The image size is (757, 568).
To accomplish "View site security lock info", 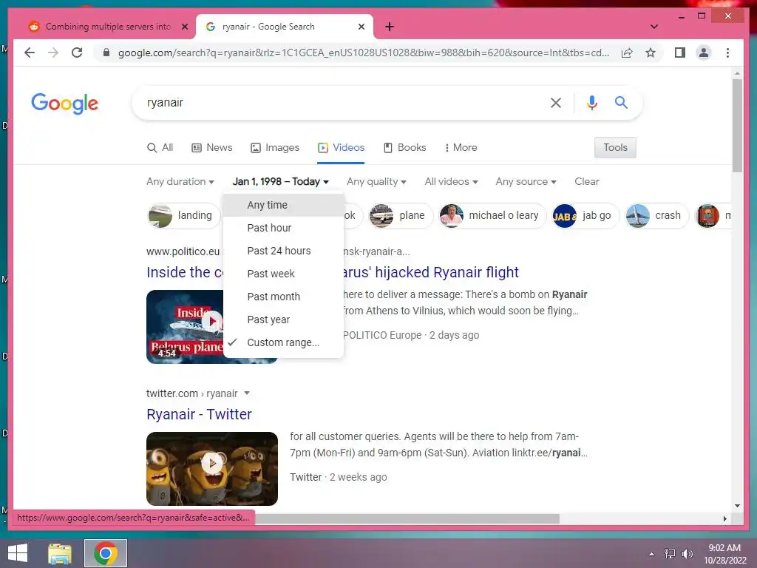I will 106,53.
